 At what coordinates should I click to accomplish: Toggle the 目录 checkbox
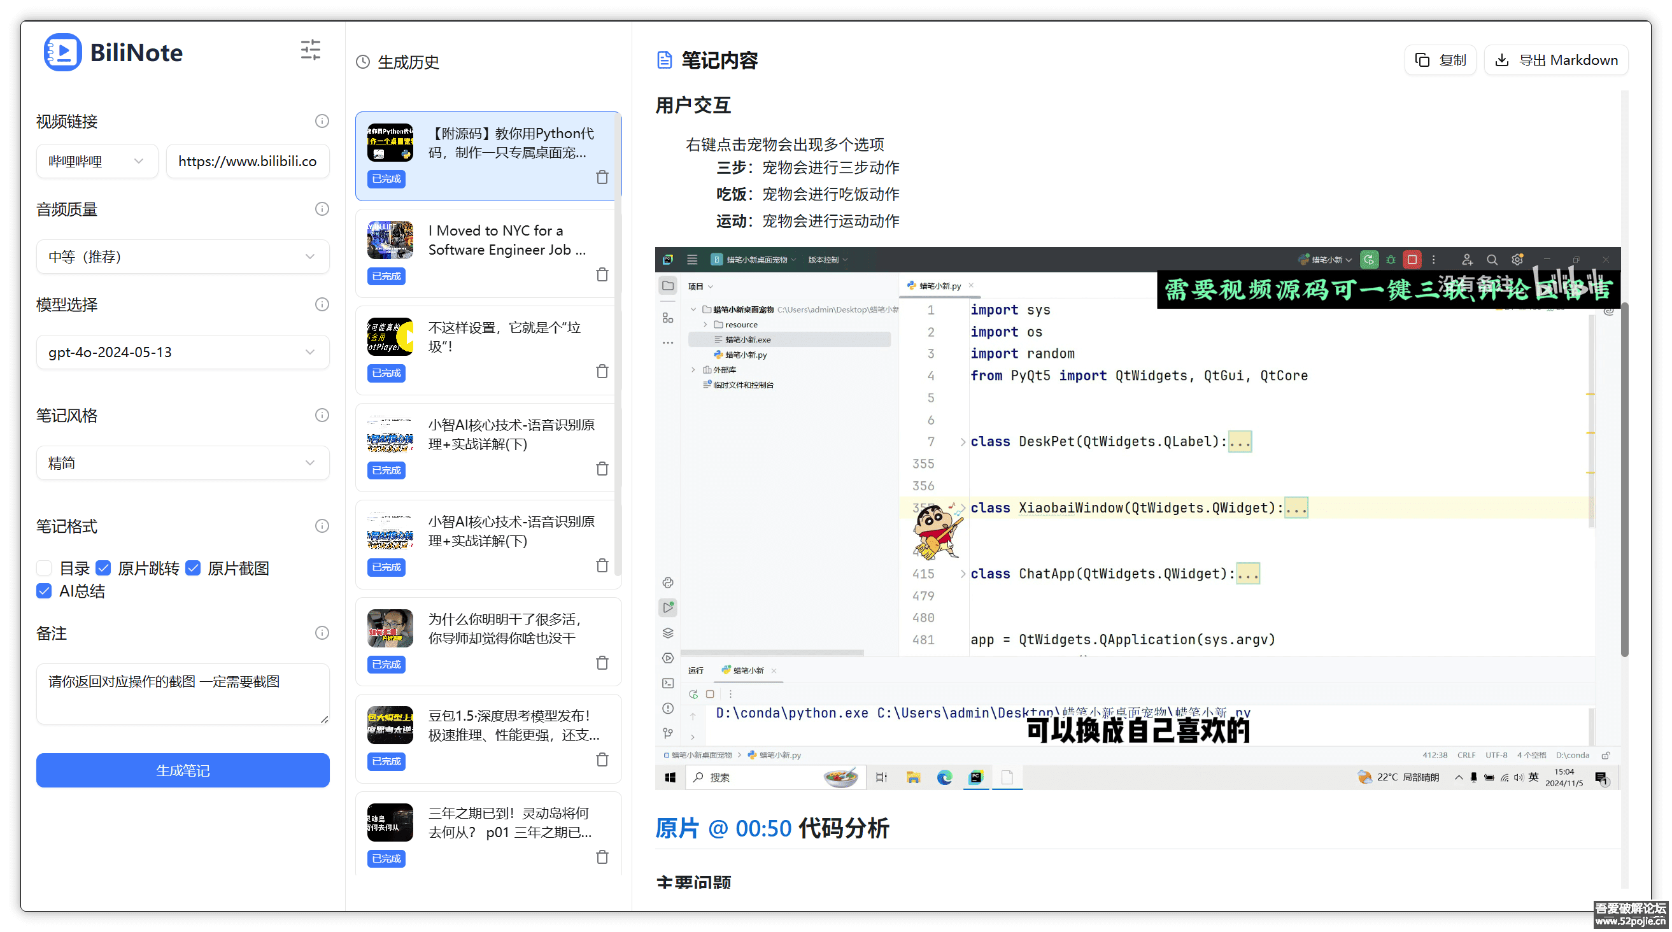[x=44, y=568]
